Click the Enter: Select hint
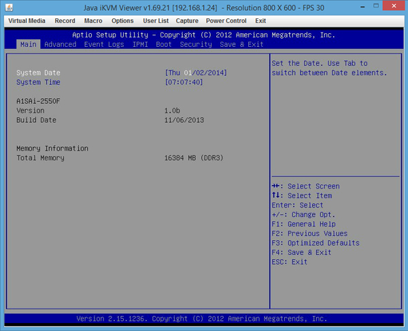The image size is (408, 331). [x=297, y=205]
